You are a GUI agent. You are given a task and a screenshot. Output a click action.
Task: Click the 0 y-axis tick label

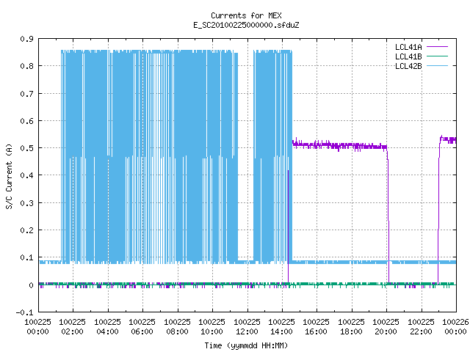(31, 285)
